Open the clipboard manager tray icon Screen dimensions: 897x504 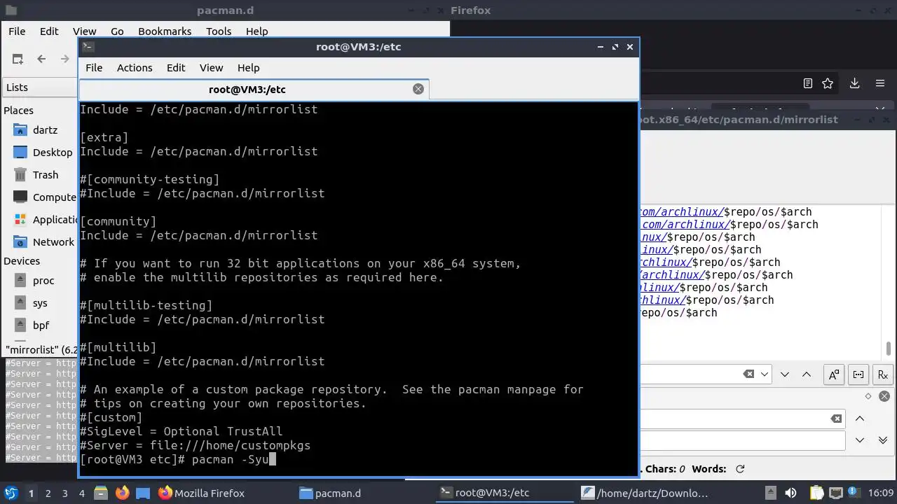click(816, 493)
